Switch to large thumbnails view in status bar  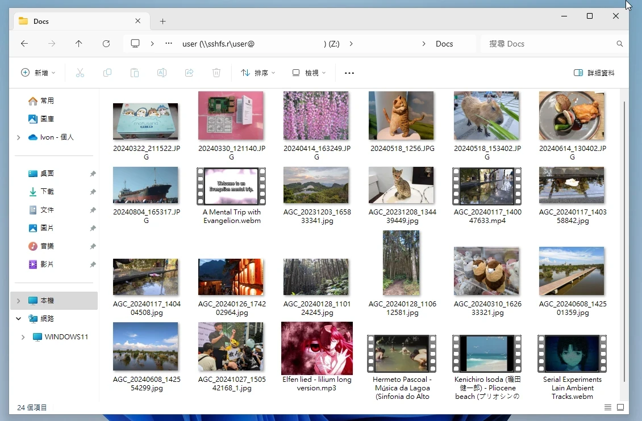[620, 407]
